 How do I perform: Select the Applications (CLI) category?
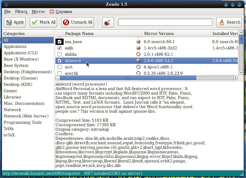tap(28, 53)
